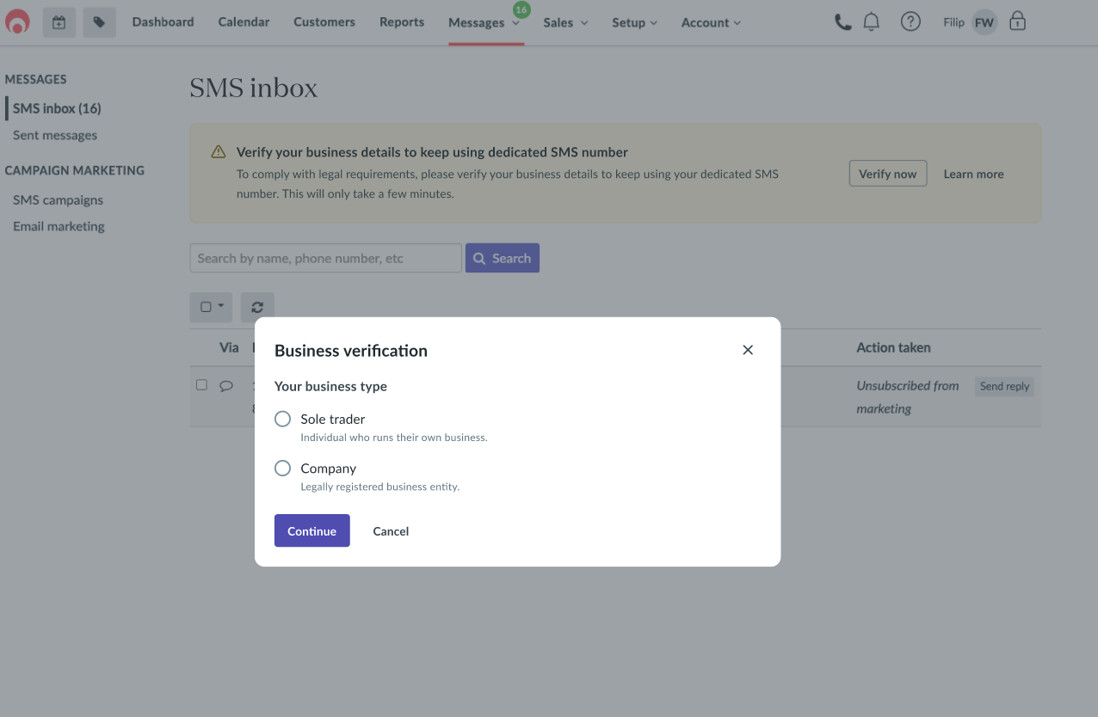Select the Sole trader radio option

tap(282, 419)
